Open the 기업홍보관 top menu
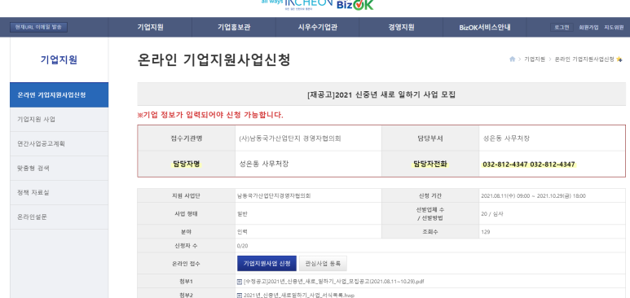Image resolution: width=630 pixels, height=298 pixels. [x=234, y=28]
